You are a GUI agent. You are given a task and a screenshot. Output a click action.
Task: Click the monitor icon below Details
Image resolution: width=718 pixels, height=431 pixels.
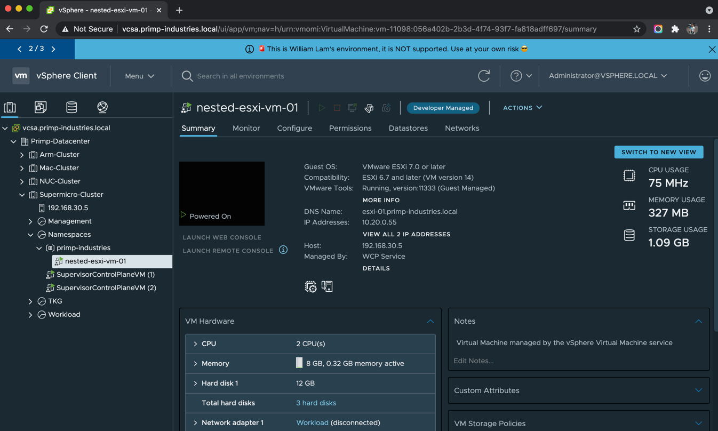(327, 286)
